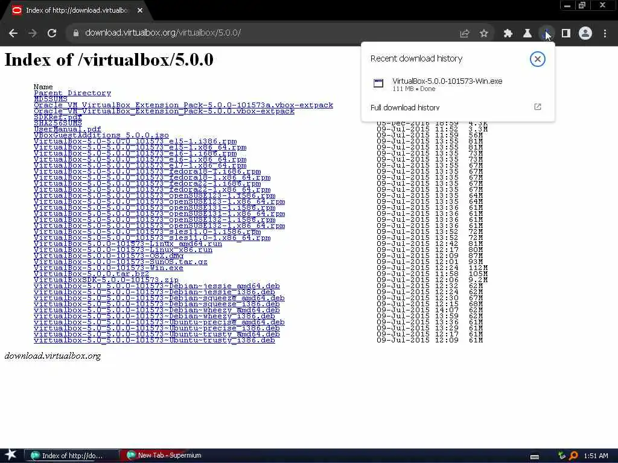Click the forward navigation arrow

33,34
